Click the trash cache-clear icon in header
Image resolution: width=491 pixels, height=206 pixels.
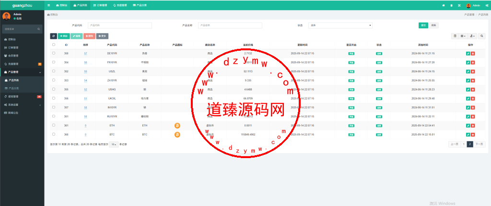(x=451, y=5)
